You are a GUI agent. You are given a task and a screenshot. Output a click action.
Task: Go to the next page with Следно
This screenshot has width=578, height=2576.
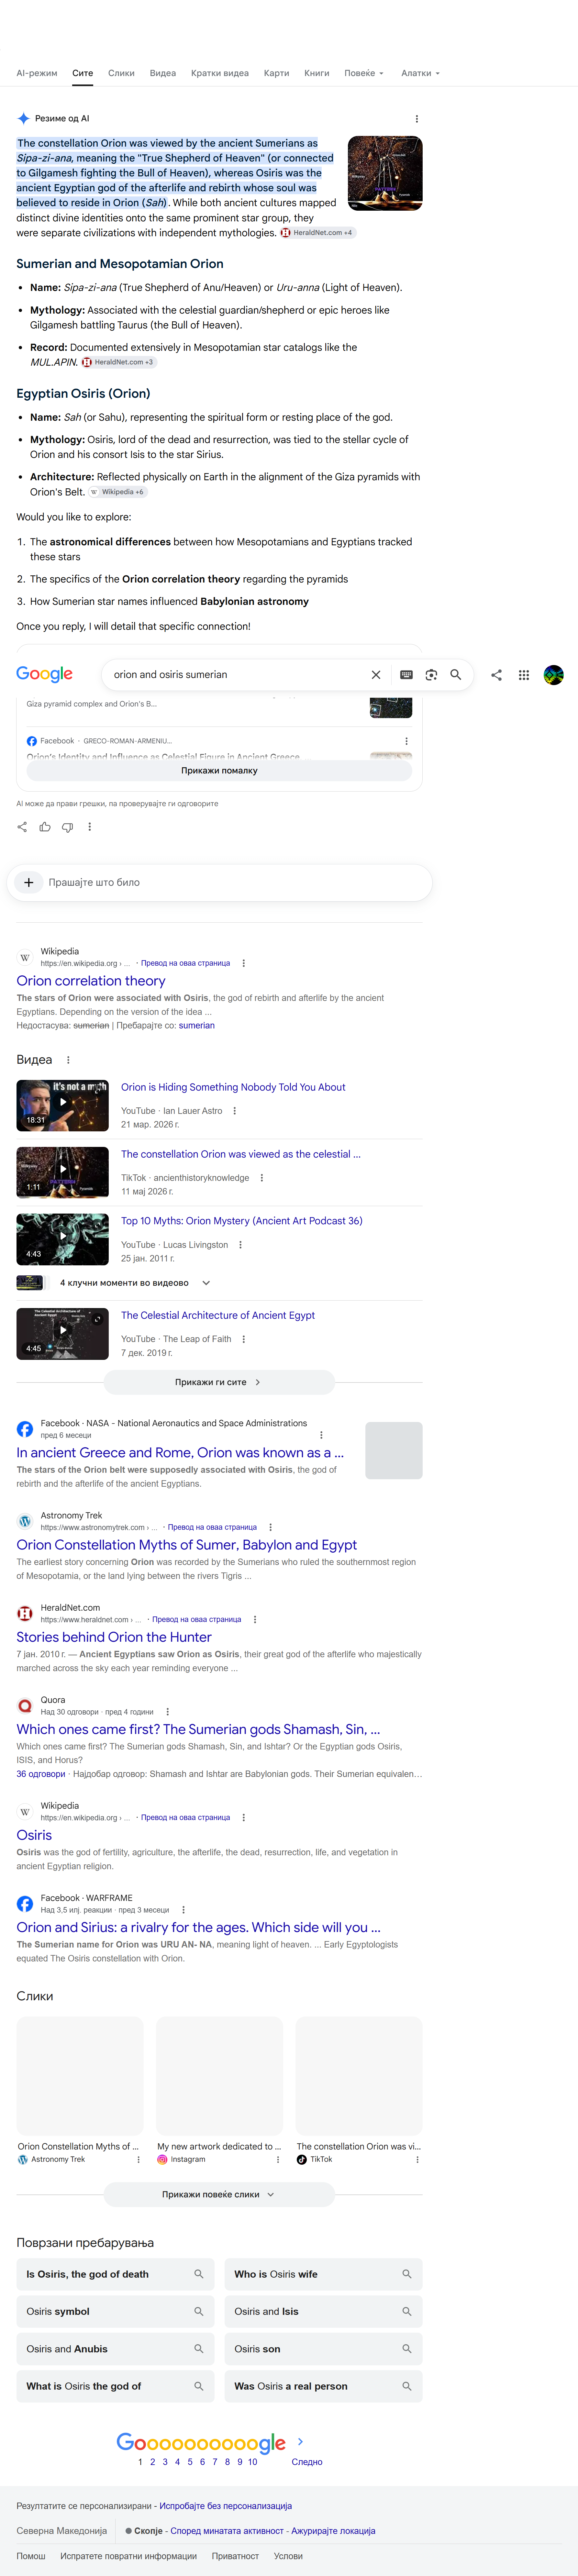coord(307,2462)
